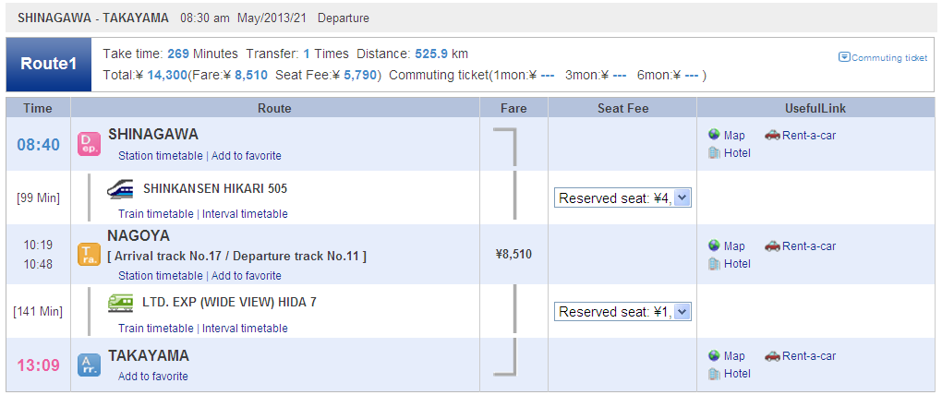Open Train timetable for HIKARI 505
The height and width of the screenshot is (395, 942).
pyautogui.click(x=156, y=214)
